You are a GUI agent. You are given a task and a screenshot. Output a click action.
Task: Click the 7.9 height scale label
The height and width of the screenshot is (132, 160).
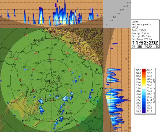point(118,13)
